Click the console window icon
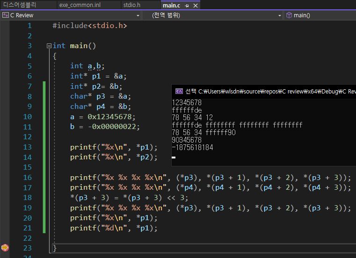Screen dimensions: 356x258 pos(179,91)
